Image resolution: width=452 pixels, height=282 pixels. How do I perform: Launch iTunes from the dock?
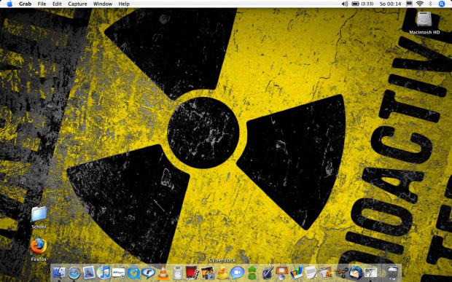(104, 273)
